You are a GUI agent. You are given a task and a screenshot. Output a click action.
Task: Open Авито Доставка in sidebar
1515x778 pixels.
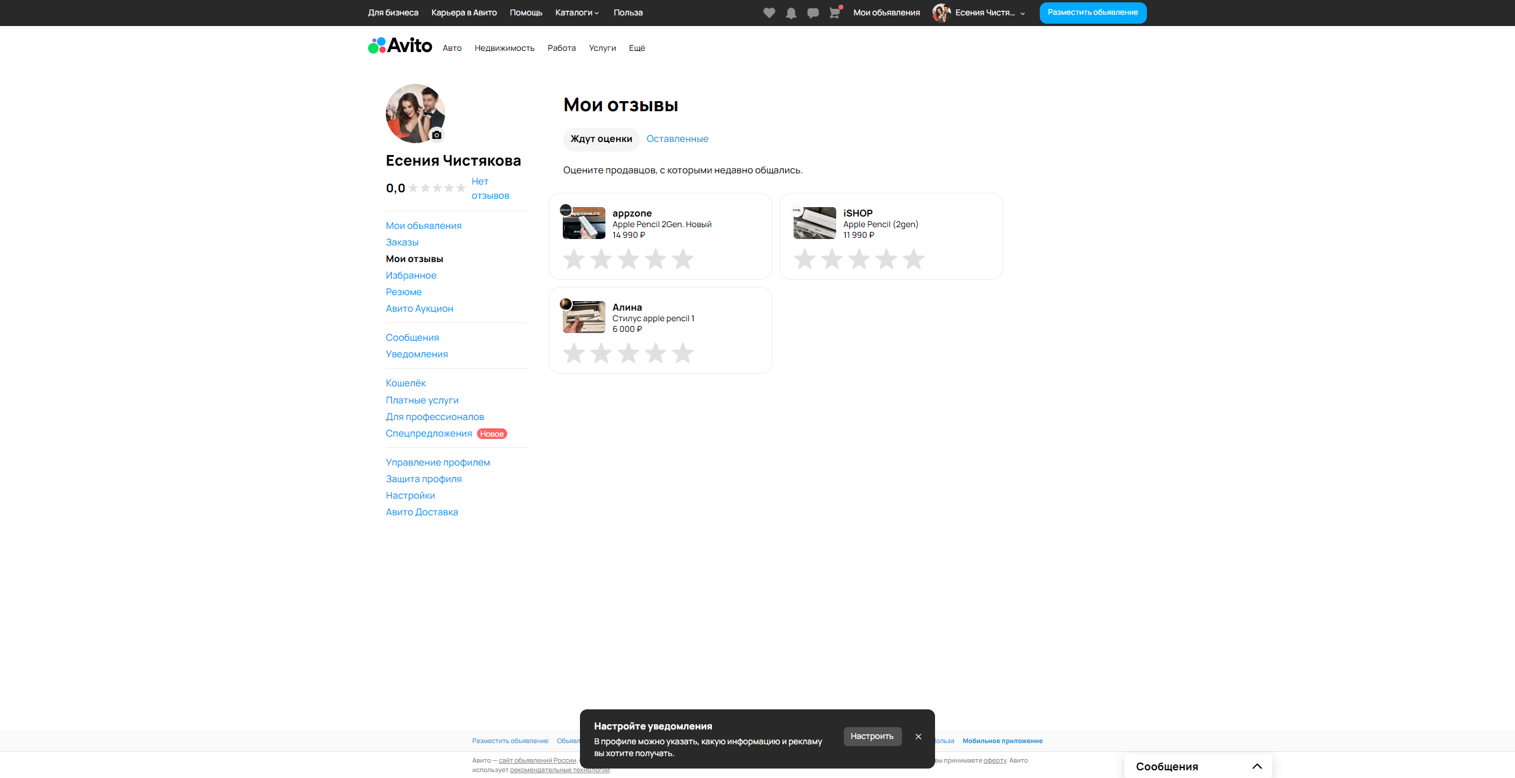pyautogui.click(x=422, y=512)
